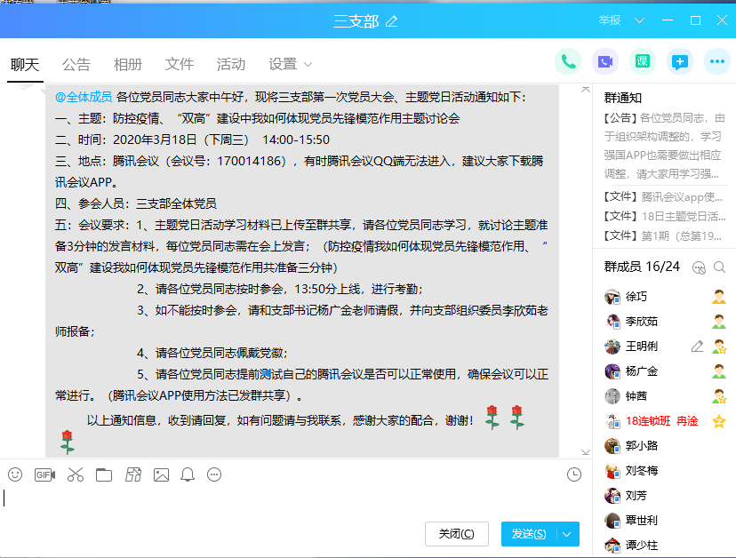This screenshot has width=736, height=558.
Task: Switch to the 文件 tab
Action: 180,64
